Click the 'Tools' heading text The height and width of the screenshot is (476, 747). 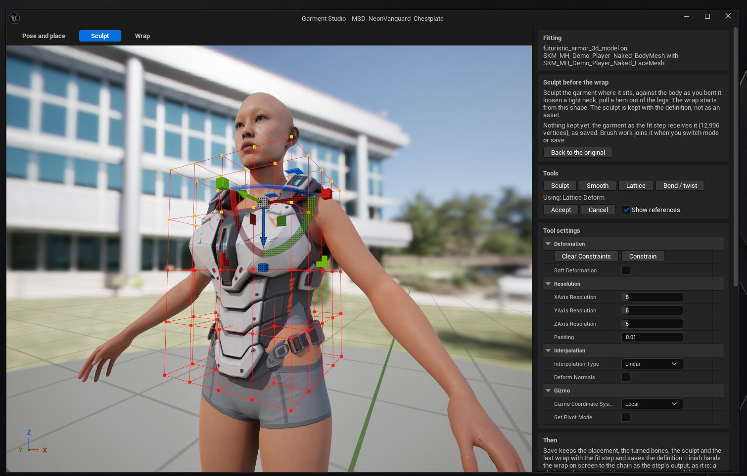551,173
